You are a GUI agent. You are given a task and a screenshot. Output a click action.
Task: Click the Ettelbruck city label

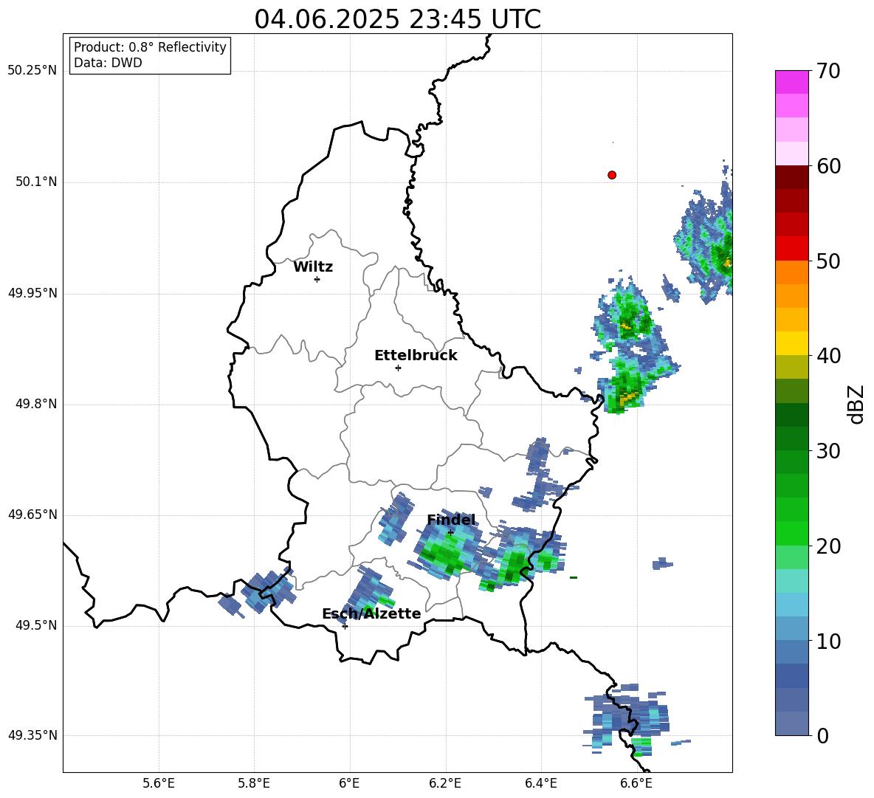pos(416,356)
